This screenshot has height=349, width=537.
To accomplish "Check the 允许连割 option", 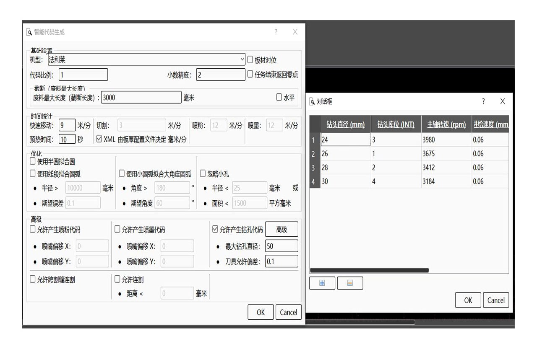I will (117, 279).
